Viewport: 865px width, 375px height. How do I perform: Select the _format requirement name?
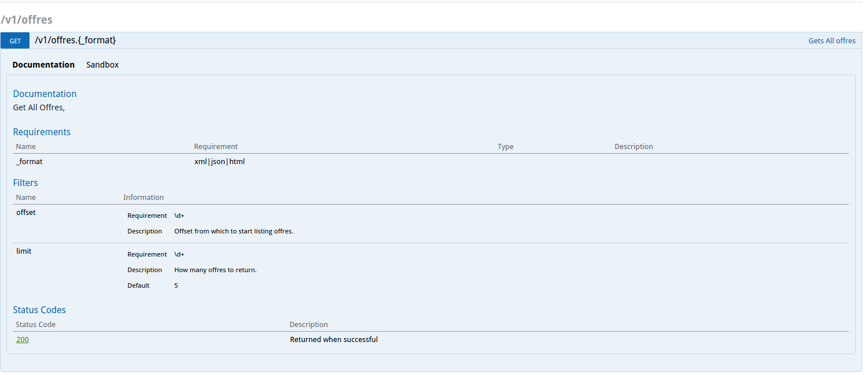pos(30,162)
